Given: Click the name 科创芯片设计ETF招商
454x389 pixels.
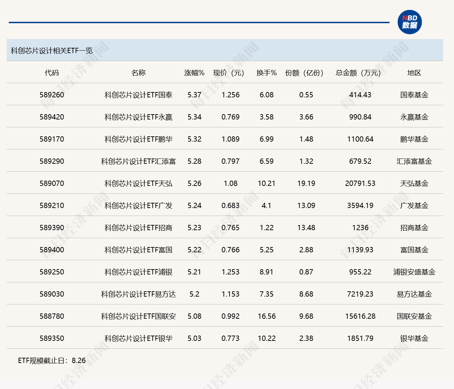Looking at the screenshot, I should pos(138,228).
